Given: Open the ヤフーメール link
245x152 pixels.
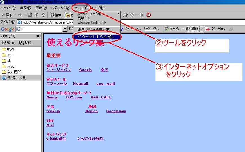Looking at the screenshot, I should point(57,84).
